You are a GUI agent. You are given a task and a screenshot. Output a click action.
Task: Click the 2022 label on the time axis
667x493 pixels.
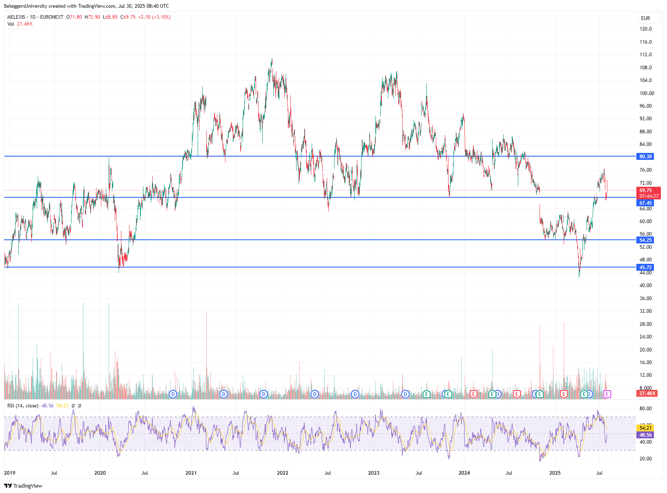(283, 473)
